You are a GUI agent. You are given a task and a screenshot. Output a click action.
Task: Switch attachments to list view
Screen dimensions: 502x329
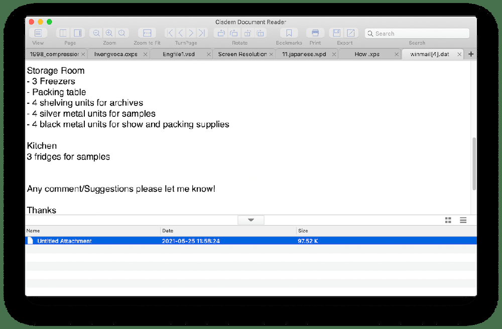pos(463,220)
